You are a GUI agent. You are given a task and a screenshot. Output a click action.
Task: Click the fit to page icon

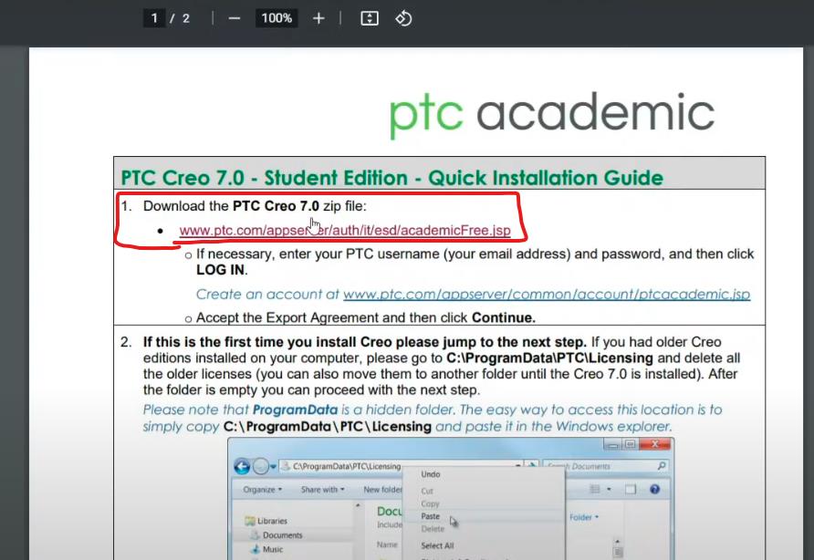(x=369, y=18)
